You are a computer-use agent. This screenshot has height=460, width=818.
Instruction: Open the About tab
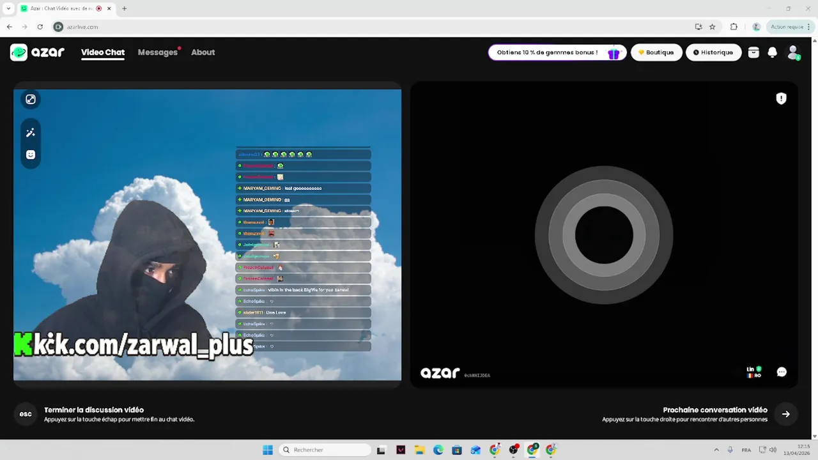tap(203, 52)
